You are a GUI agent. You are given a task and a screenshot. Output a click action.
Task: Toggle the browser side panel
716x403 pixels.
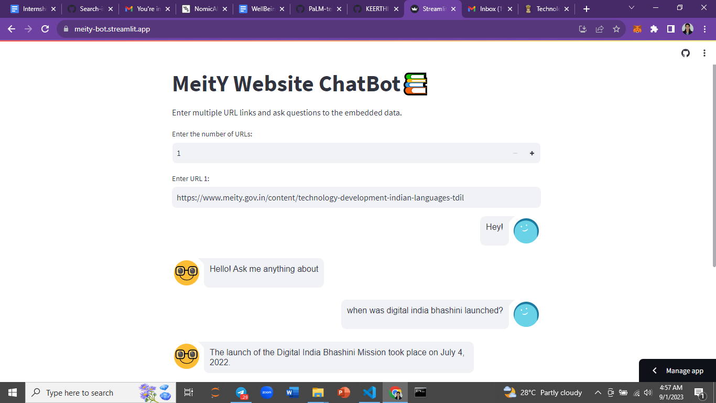[671, 29]
